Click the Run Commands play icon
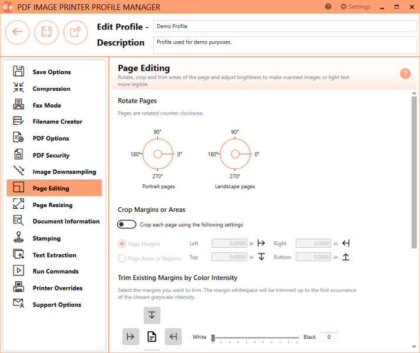420x353 pixels. click(18, 270)
